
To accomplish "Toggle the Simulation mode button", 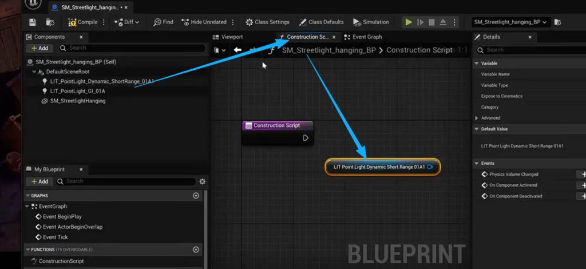I will click(371, 22).
